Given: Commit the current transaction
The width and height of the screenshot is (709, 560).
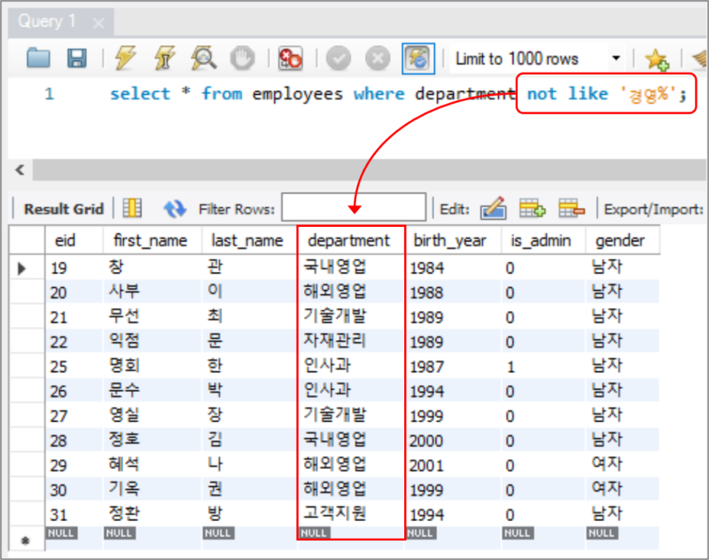Looking at the screenshot, I should (x=338, y=58).
